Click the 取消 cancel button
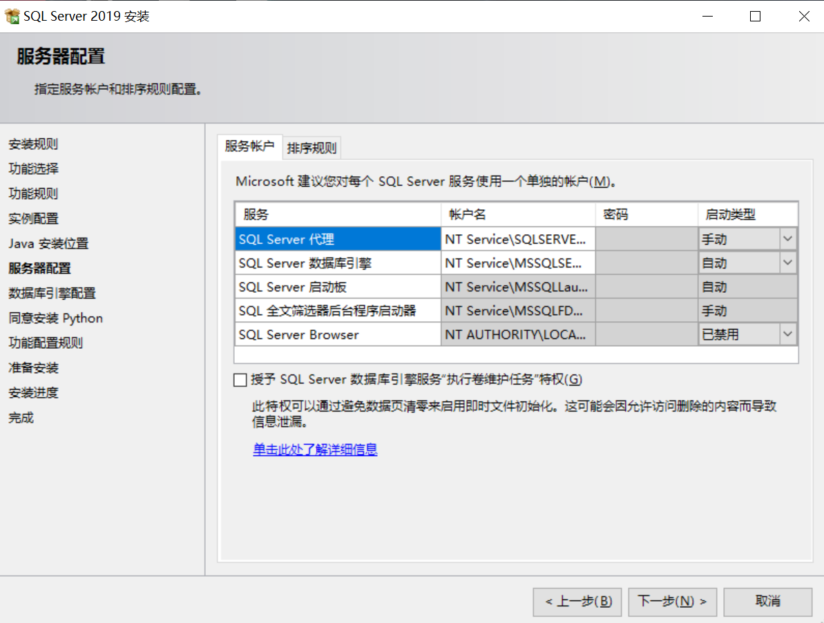This screenshot has height=623, width=824. click(x=768, y=602)
